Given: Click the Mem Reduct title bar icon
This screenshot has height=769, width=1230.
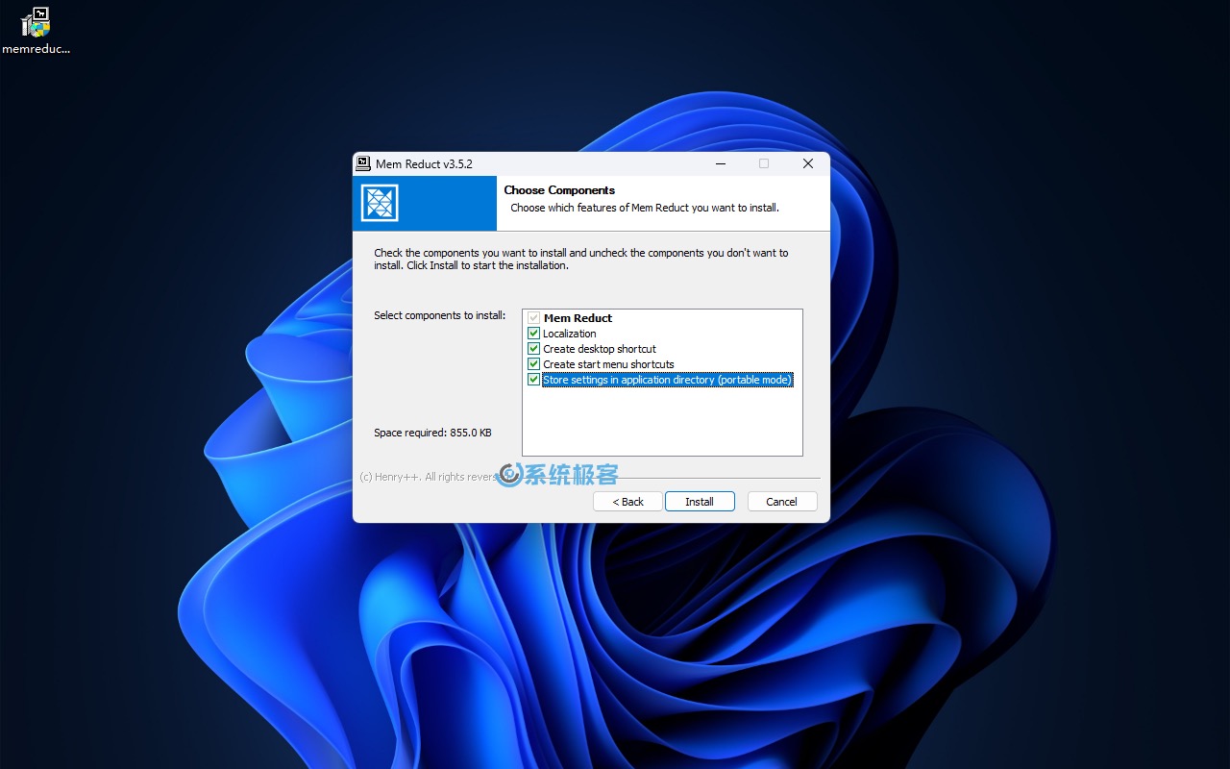Looking at the screenshot, I should pos(363,163).
